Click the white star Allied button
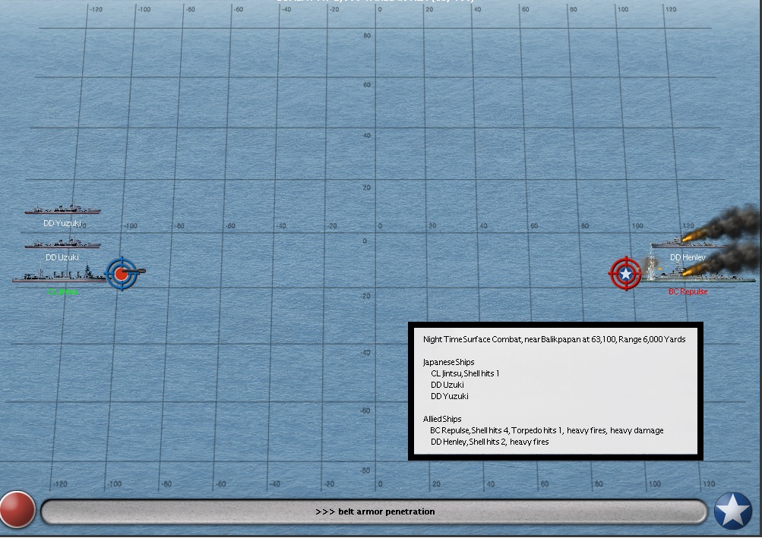This screenshot has height=538, width=762. [733, 511]
